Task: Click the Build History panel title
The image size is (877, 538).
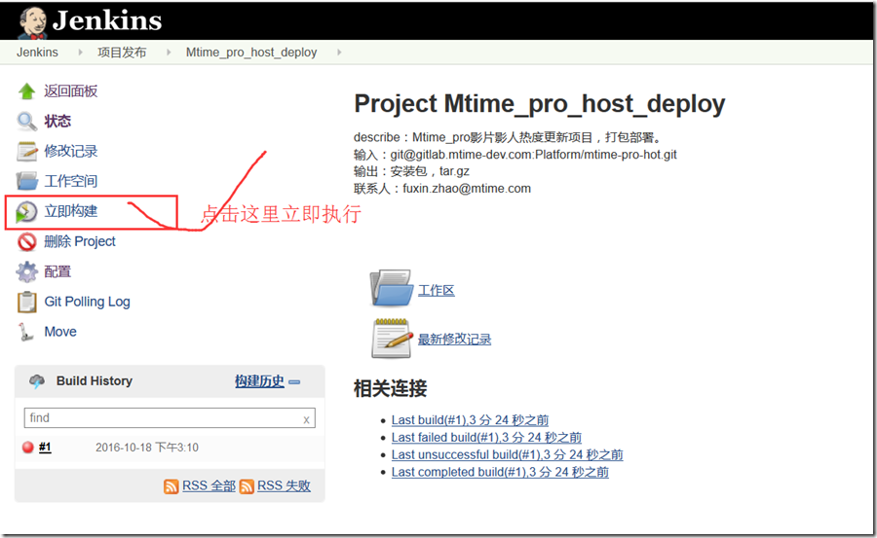Action: click(x=95, y=381)
